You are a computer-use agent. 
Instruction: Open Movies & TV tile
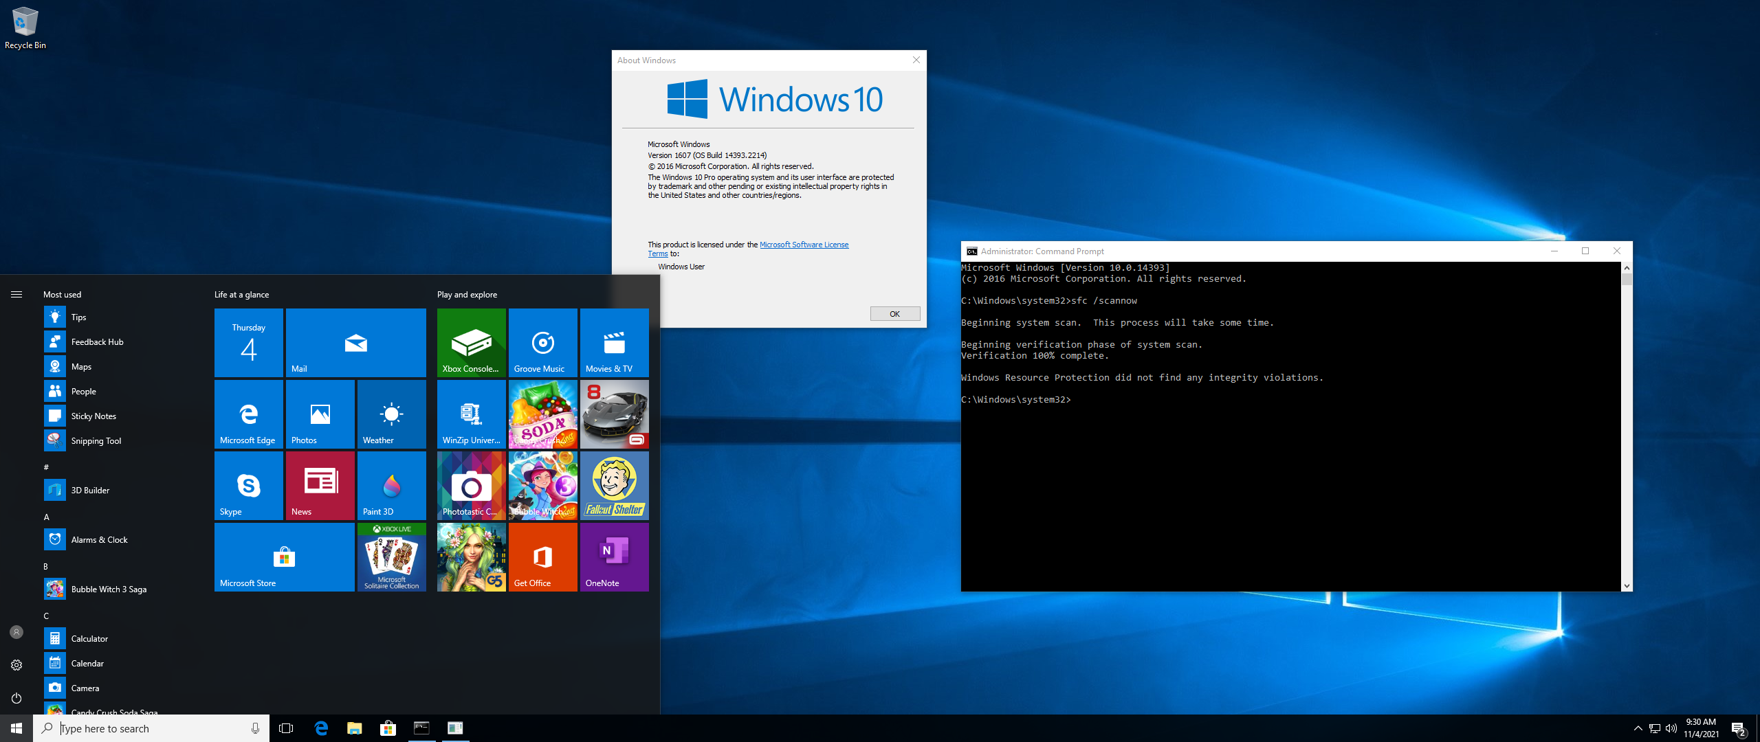(x=615, y=342)
